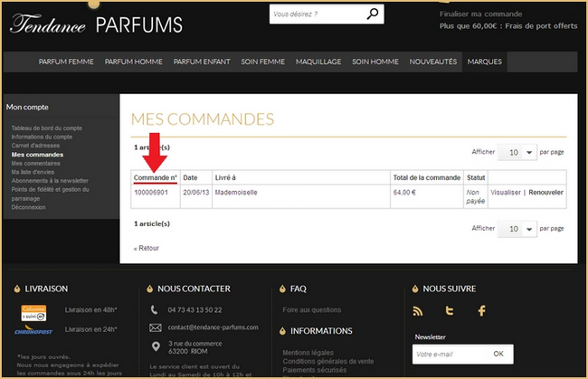
Task: Click Renouveler for the order
Action: click(x=546, y=193)
